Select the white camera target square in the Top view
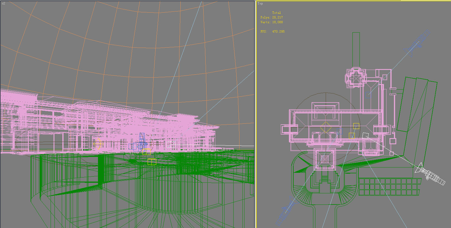 (x=366, y=135)
